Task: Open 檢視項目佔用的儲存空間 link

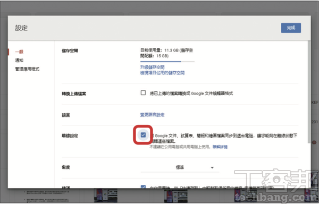Action: [162, 73]
